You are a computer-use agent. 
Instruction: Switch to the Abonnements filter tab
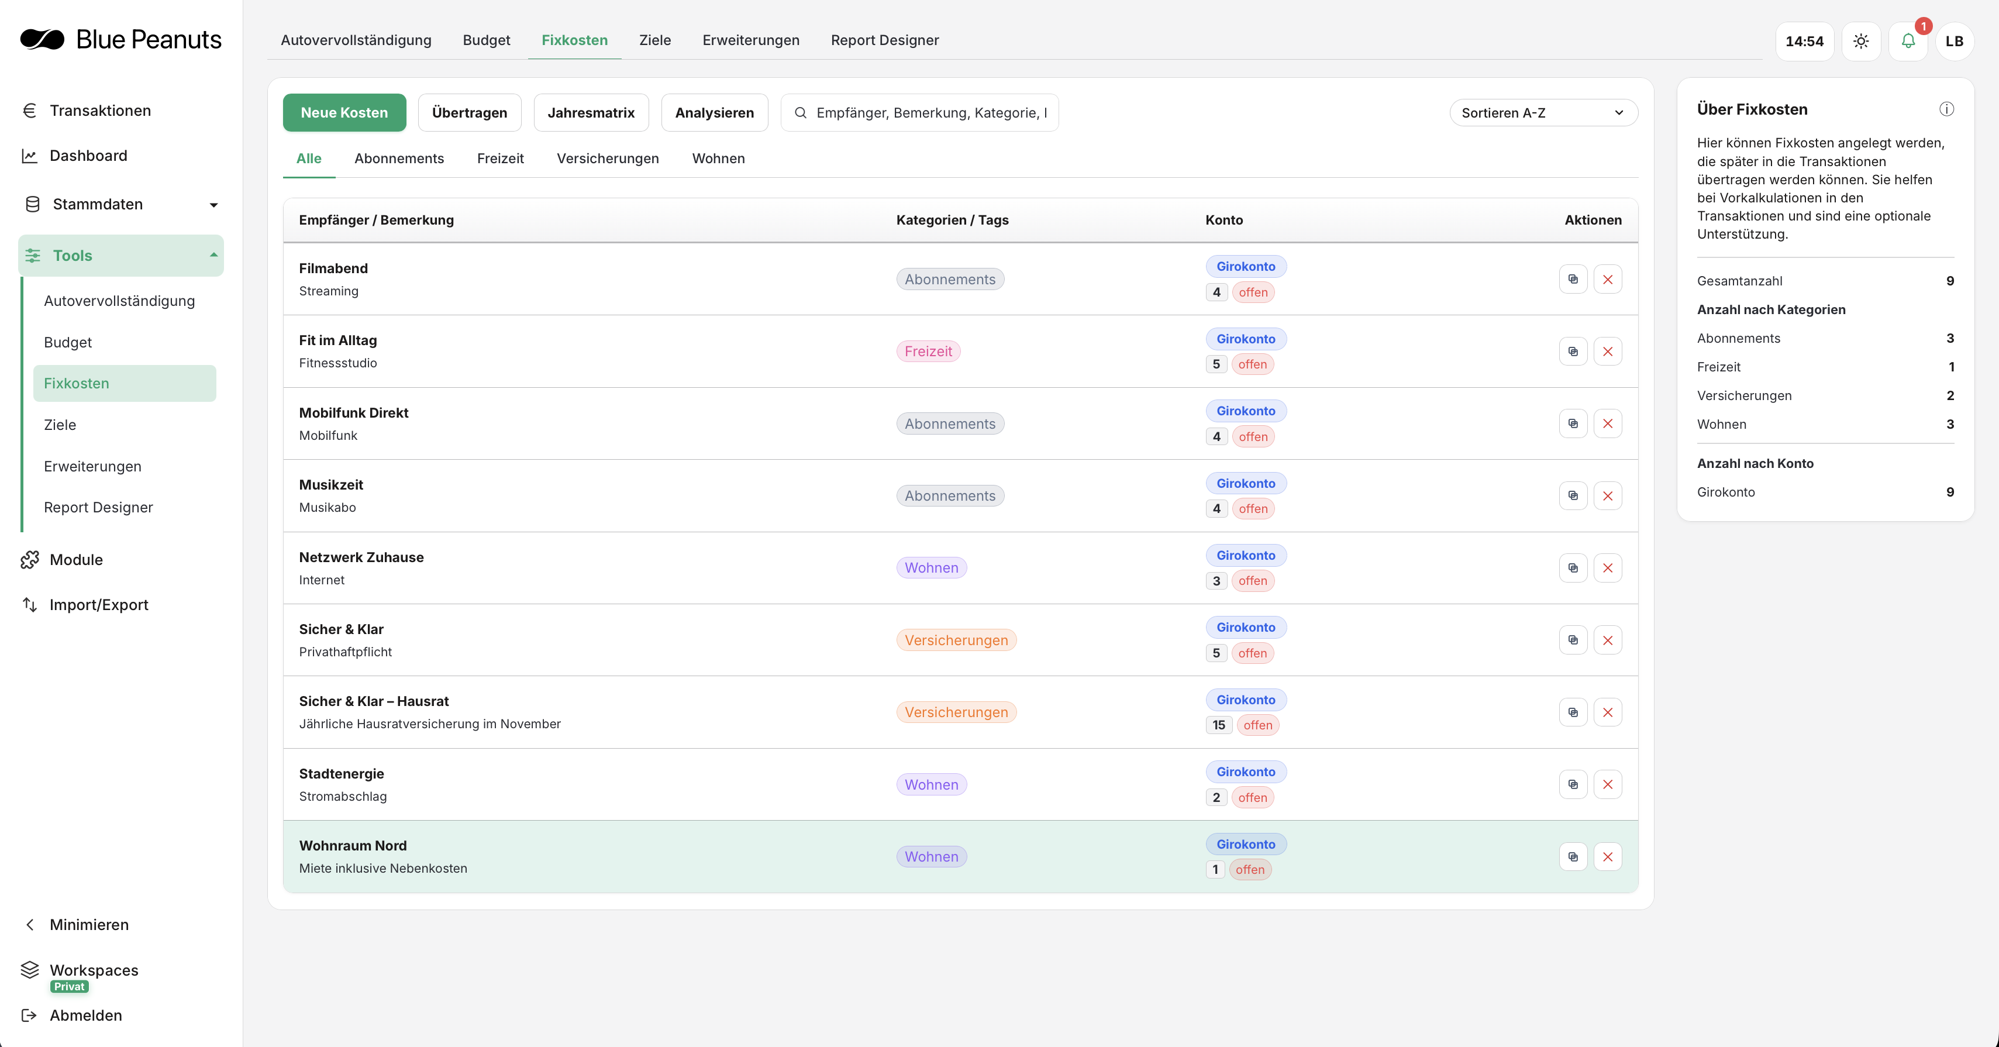tap(399, 159)
